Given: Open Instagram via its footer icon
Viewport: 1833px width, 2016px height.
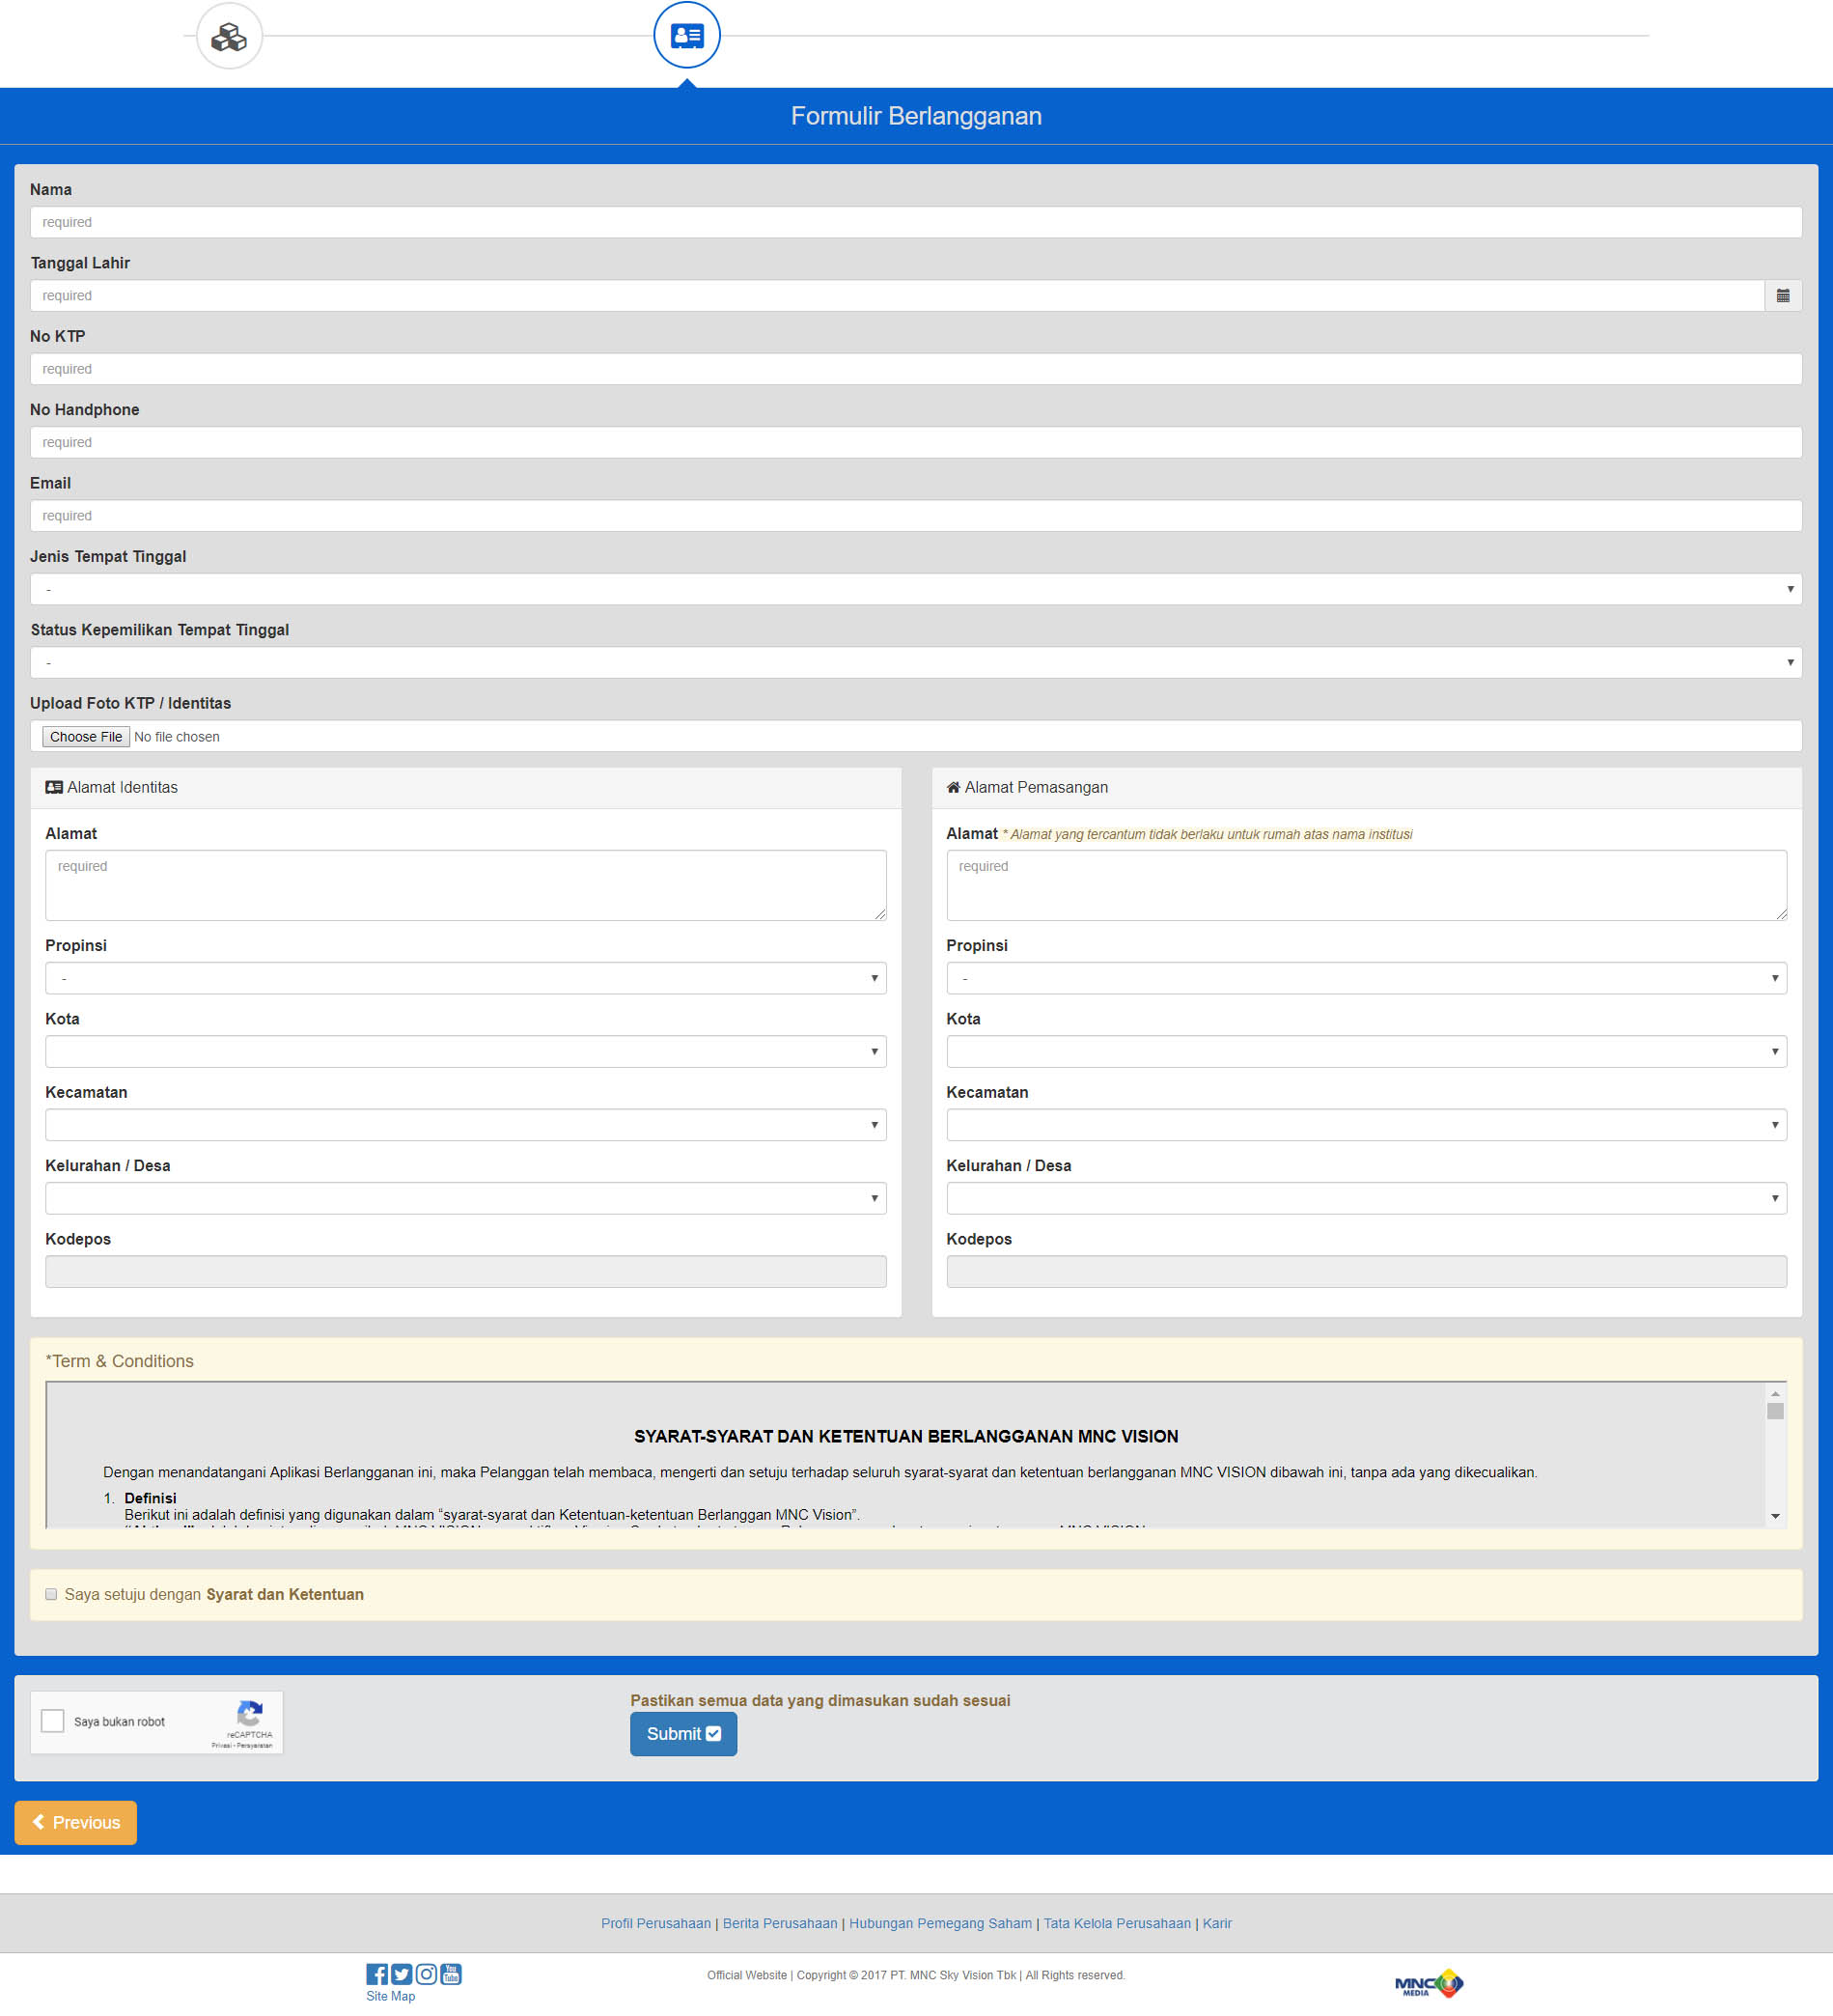Looking at the screenshot, I should (x=426, y=1974).
